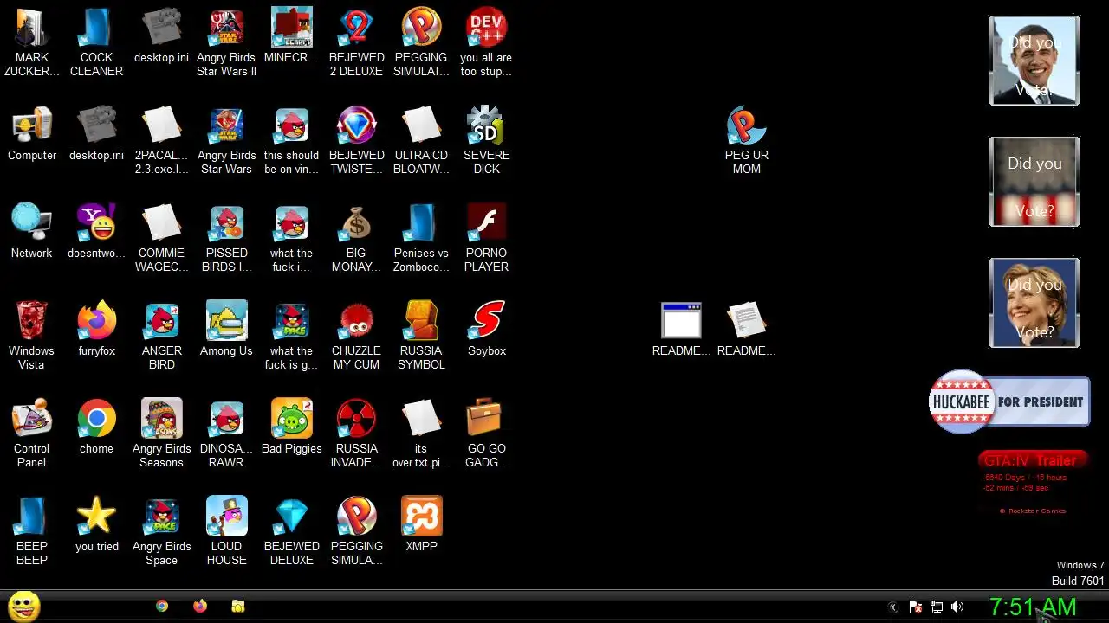Image resolution: width=1109 pixels, height=623 pixels.
Task: Open Action Center flag tray icon
Action: [915, 607]
